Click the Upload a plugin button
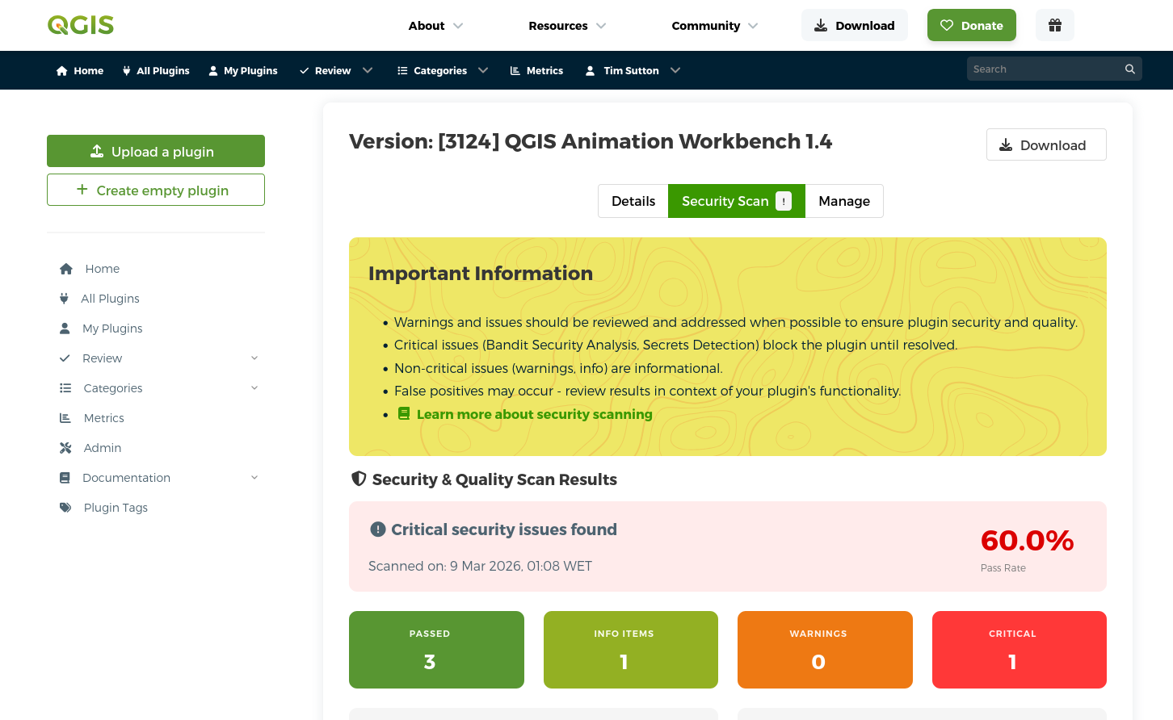Viewport: 1173px width, 720px height. pyautogui.click(x=156, y=151)
